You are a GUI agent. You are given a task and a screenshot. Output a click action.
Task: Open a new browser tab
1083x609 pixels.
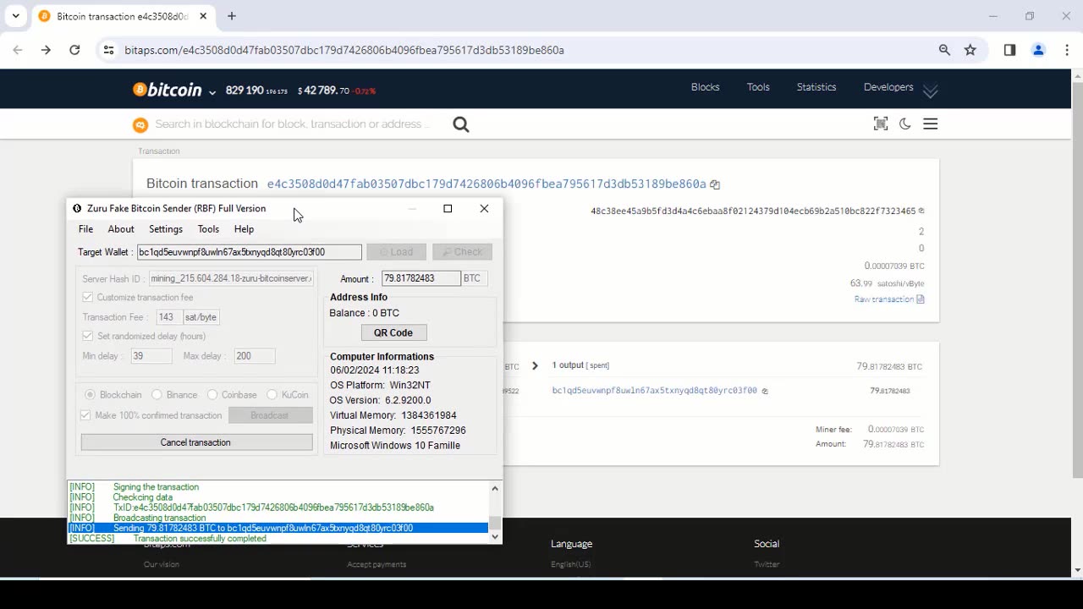(231, 16)
